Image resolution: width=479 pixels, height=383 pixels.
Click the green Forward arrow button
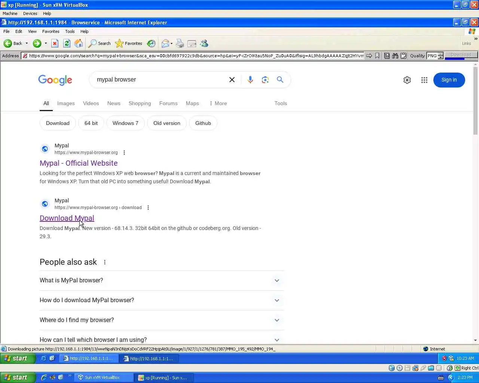point(37,43)
